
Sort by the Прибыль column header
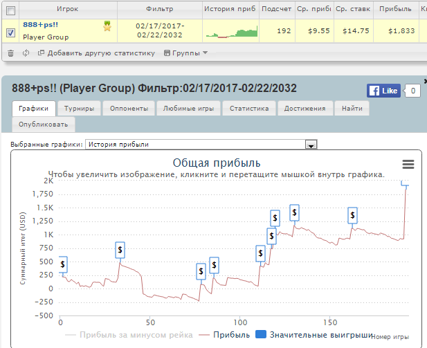396,10
